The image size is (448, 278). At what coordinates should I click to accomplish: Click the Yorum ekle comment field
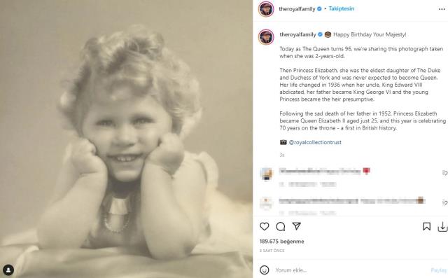pos(351,270)
